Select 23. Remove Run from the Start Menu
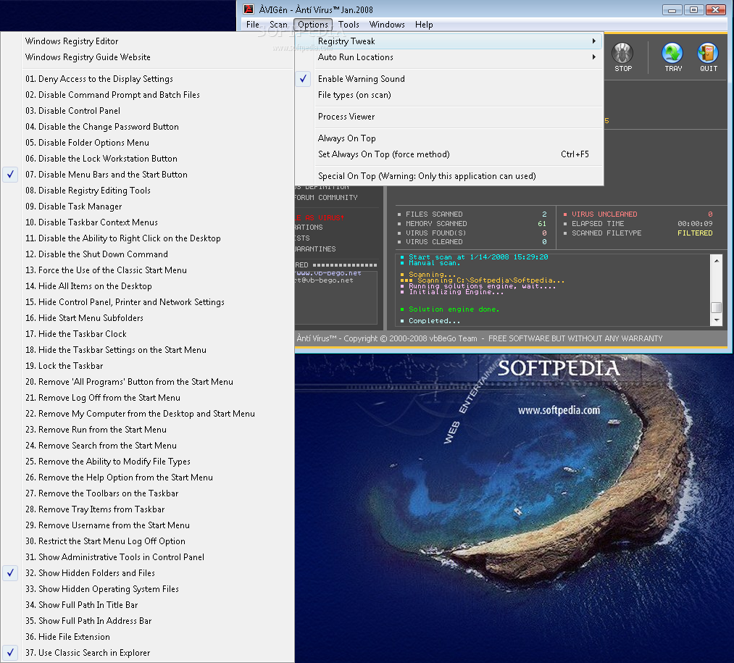The width and height of the screenshot is (734, 663). (148, 429)
